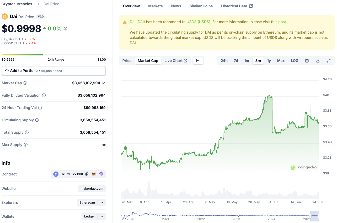Viewport: 337px width, 223px height.
Task: Open the News tab
Action: tap(176, 6)
